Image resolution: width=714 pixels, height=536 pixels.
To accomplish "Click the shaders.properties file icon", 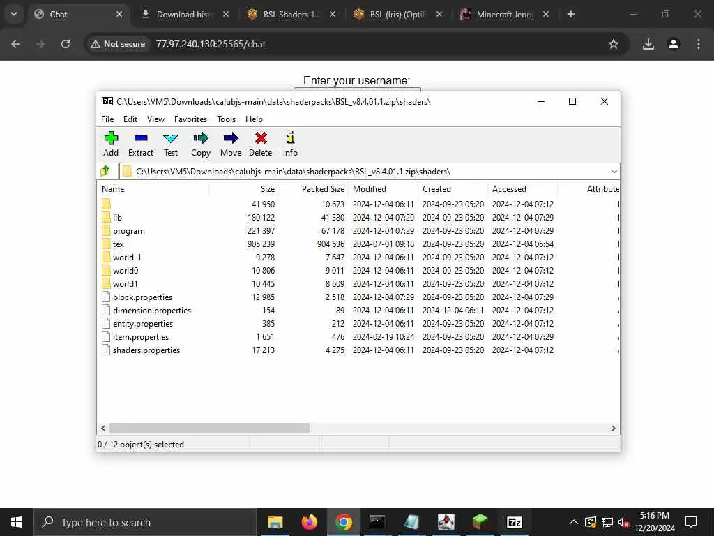I will (106, 350).
